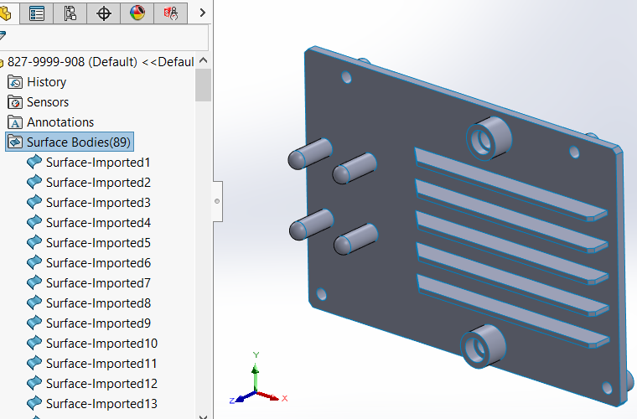Screen dimensions: 637x419
Task: Click the feature tree scroll up arrow
Action: click(204, 60)
